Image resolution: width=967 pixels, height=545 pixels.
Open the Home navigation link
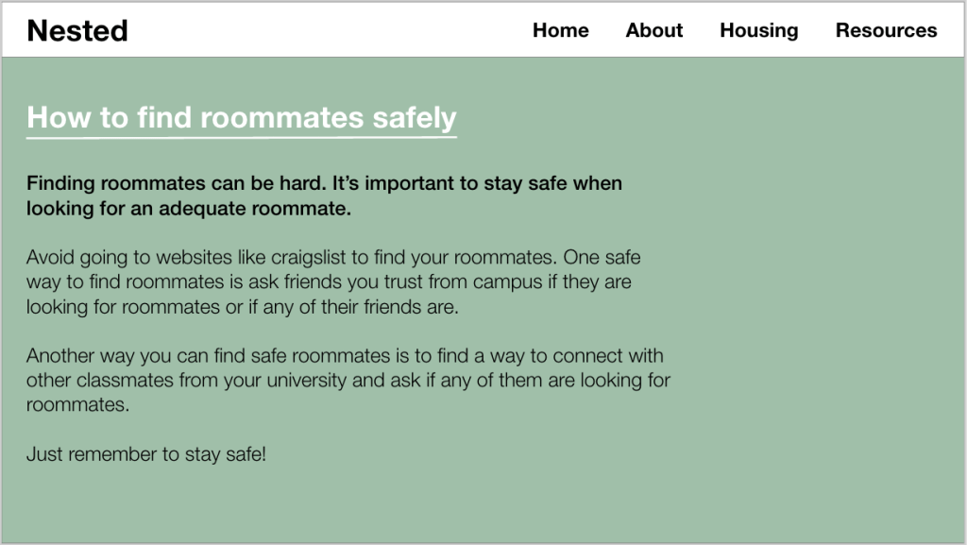click(x=560, y=31)
